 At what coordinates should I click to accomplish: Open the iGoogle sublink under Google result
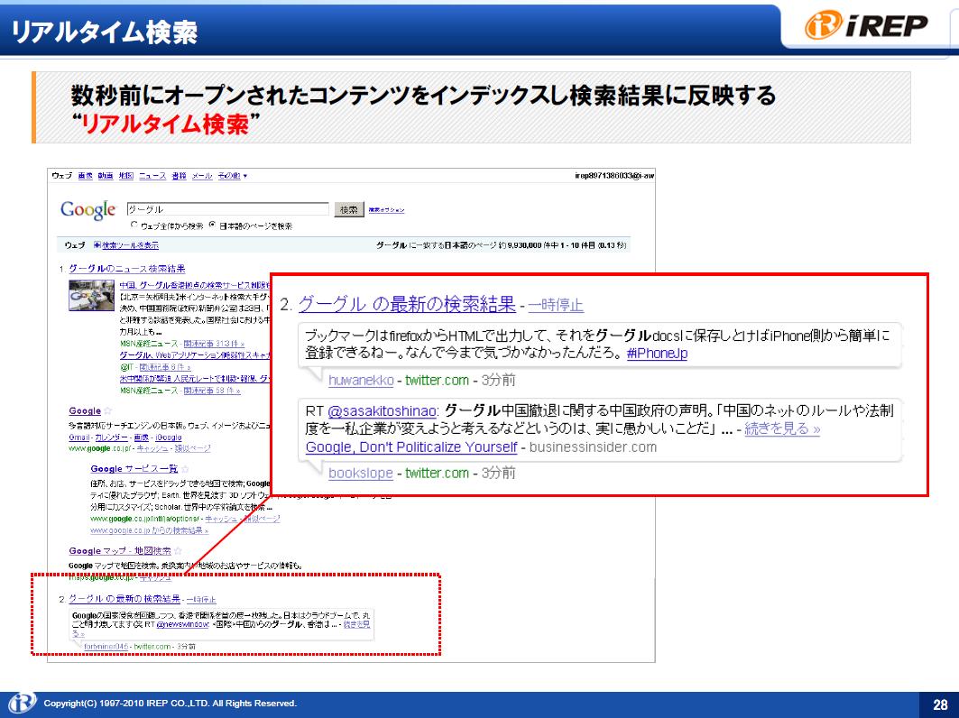168,437
